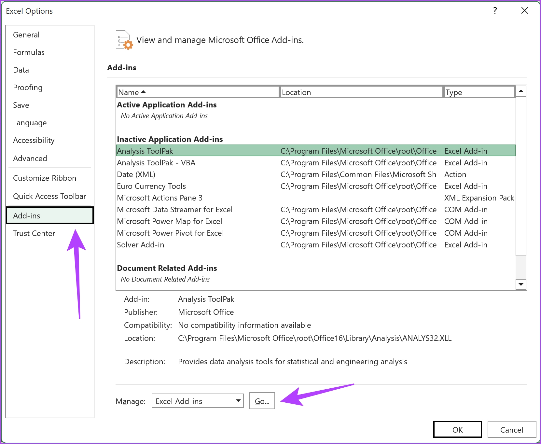Select Microsoft Power Map for Excel

tap(316, 221)
